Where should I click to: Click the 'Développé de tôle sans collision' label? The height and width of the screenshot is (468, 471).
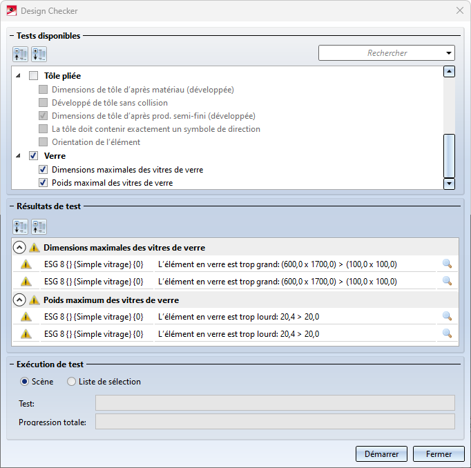(x=110, y=103)
